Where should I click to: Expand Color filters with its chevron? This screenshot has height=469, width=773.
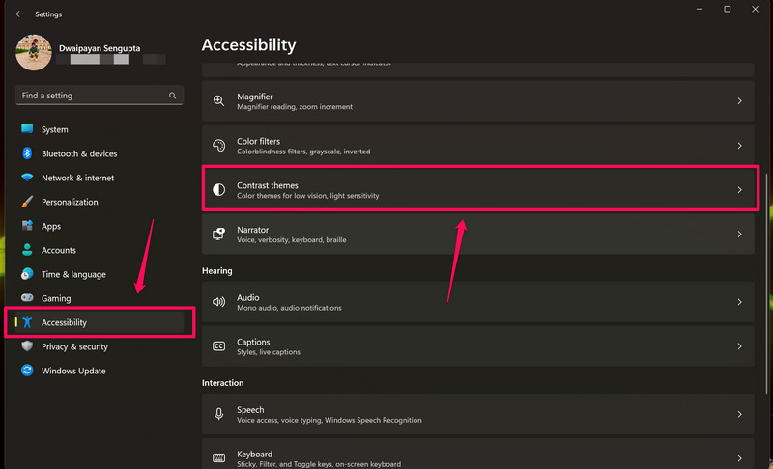(739, 146)
